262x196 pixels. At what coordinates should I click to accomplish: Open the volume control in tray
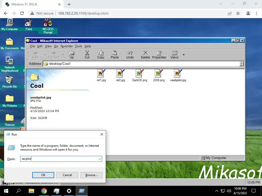(x=229, y=191)
